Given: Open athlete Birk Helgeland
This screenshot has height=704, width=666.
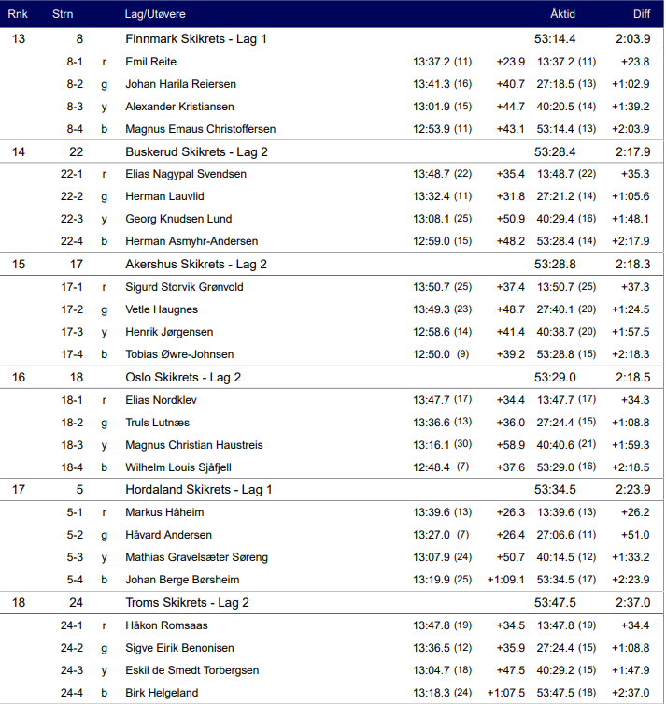Looking at the screenshot, I should tap(162, 693).
